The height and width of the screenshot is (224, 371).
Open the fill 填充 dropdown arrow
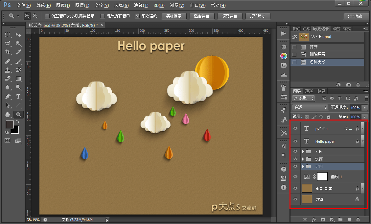click(365, 117)
